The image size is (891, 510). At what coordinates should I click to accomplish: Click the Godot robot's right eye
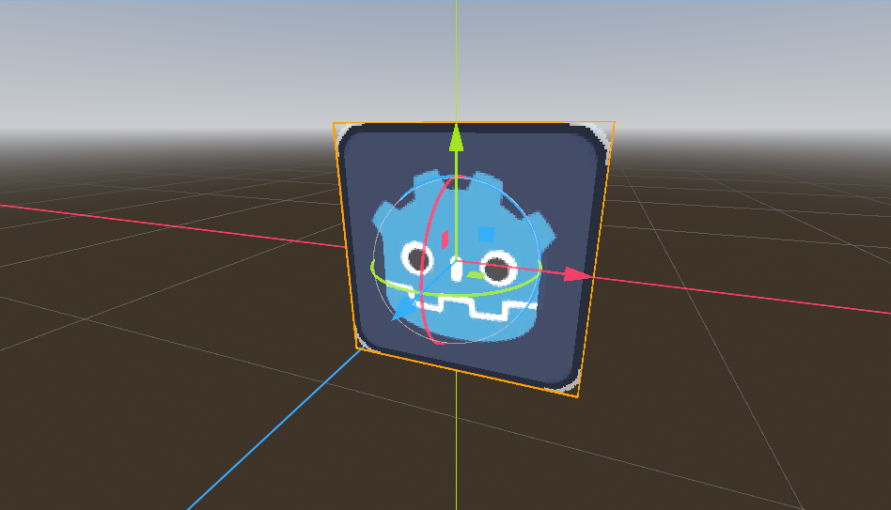tap(498, 270)
